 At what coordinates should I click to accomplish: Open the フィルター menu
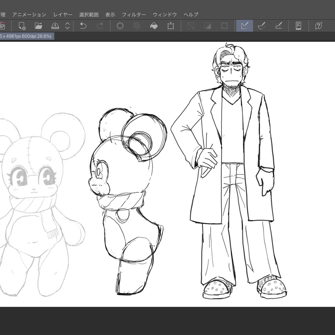(134, 15)
